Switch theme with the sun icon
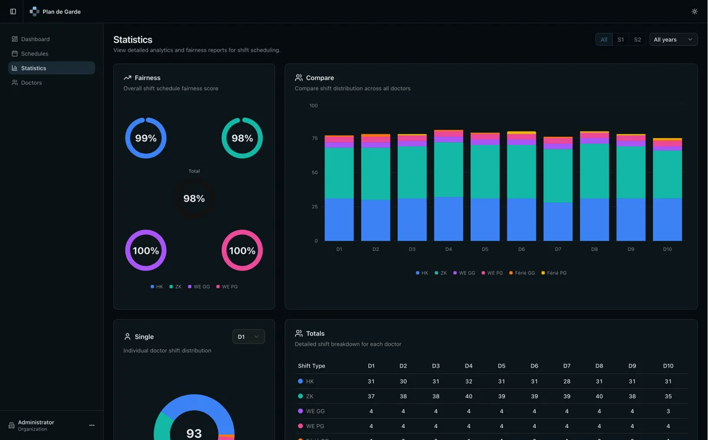Image resolution: width=708 pixels, height=440 pixels. tap(694, 12)
